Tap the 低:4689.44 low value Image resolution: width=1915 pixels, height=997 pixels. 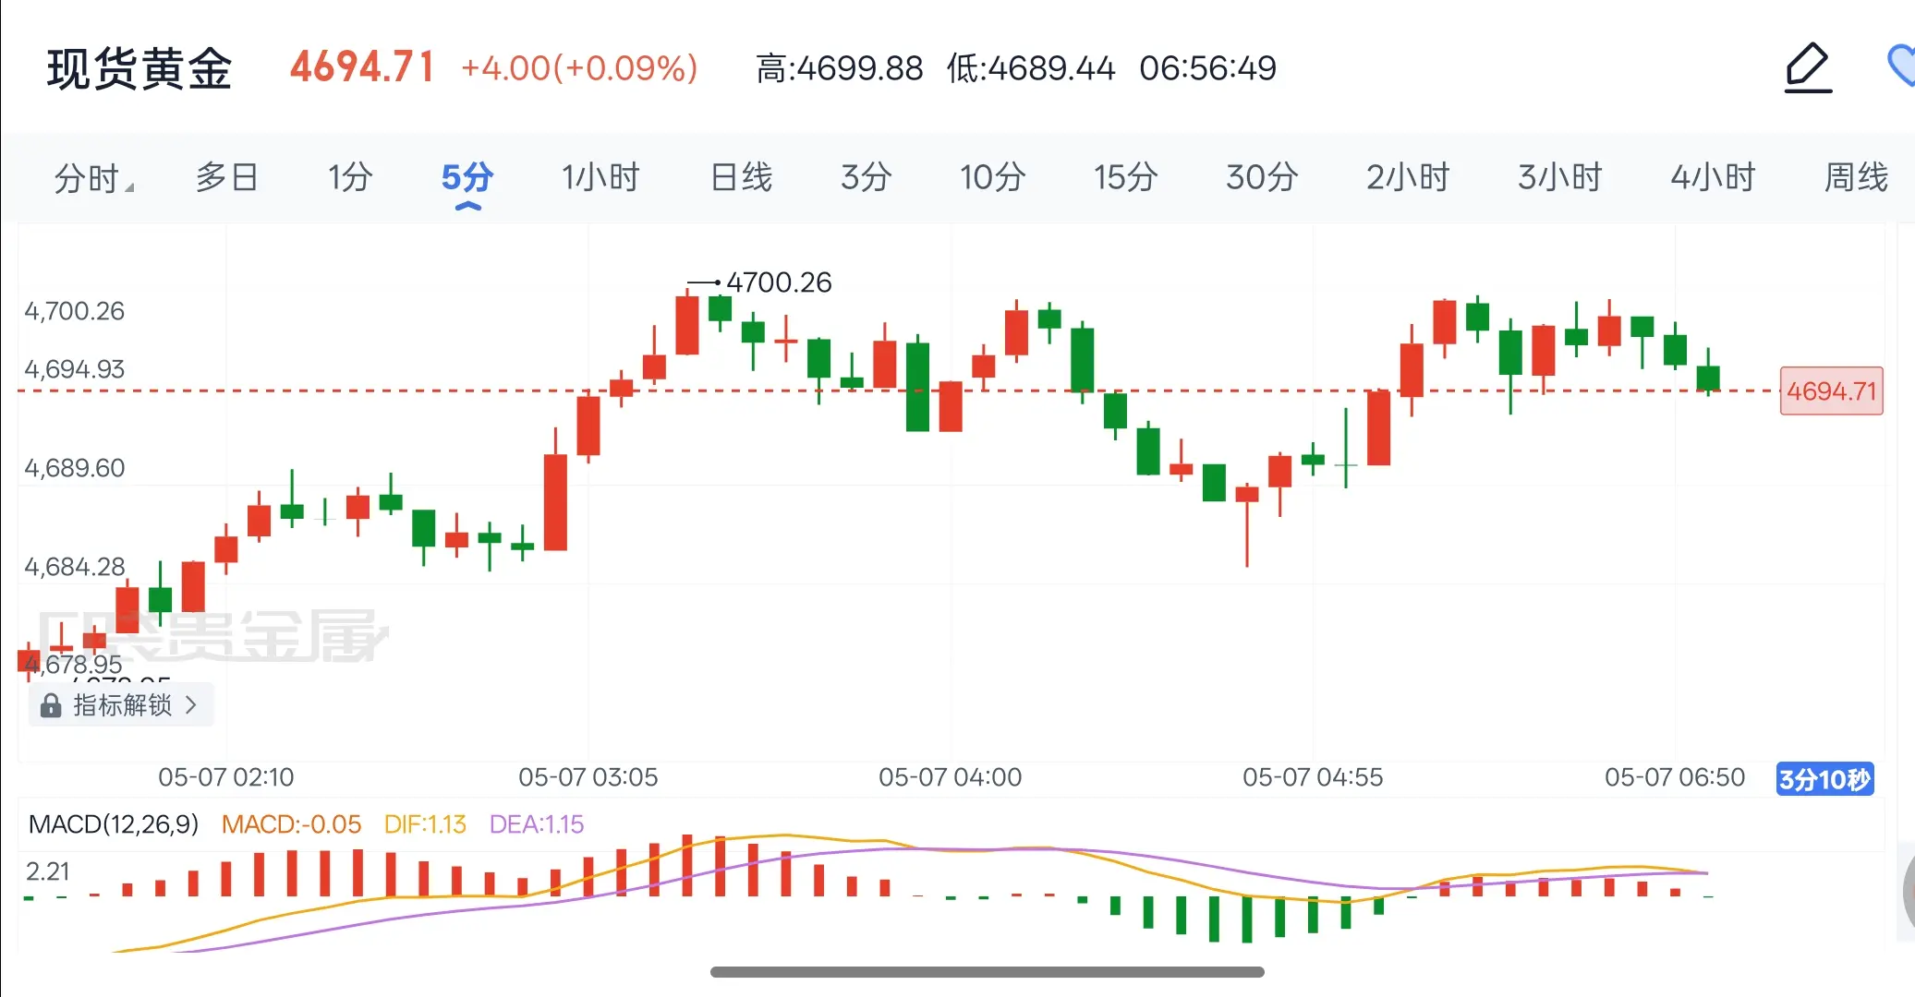click(1030, 67)
